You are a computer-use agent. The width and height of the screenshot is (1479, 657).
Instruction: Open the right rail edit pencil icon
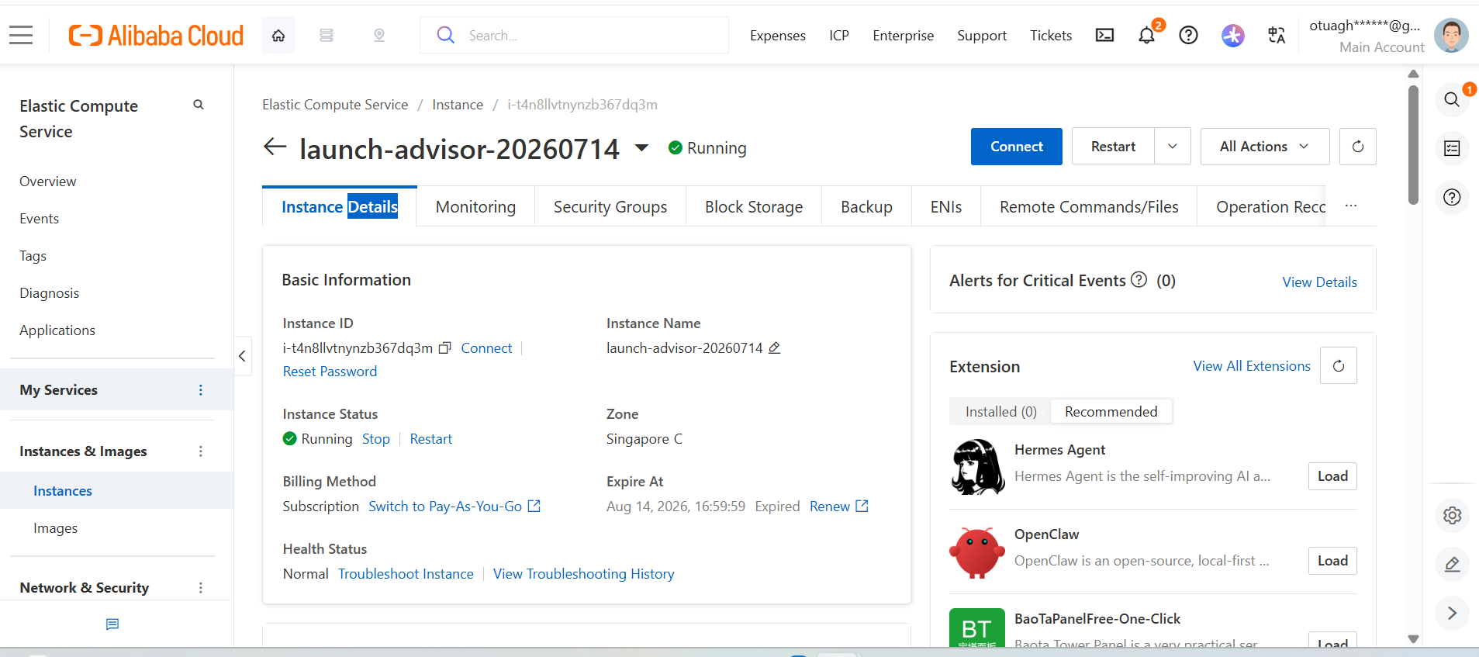1452,564
